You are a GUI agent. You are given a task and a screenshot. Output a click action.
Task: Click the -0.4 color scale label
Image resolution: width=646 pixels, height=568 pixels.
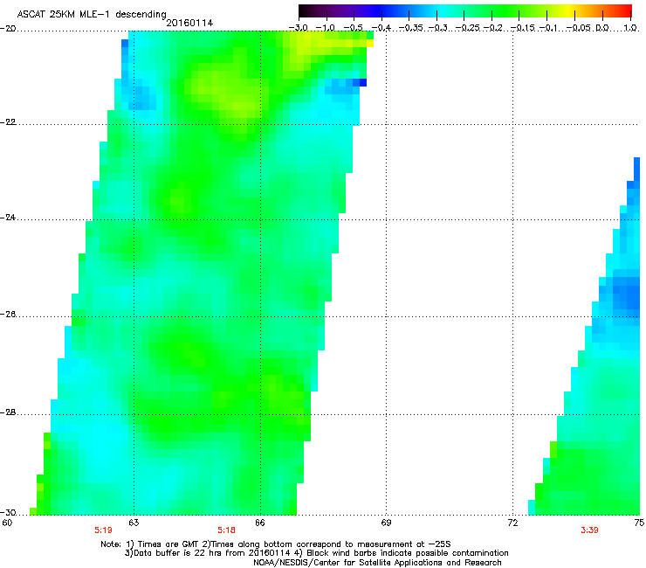pyautogui.click(x=381, y=28)
